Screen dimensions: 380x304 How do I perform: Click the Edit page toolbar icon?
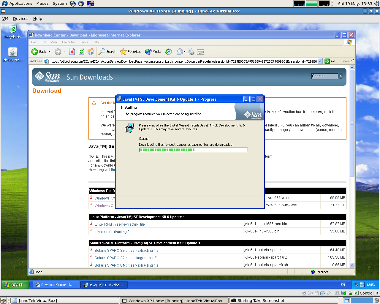coord(201,52)
